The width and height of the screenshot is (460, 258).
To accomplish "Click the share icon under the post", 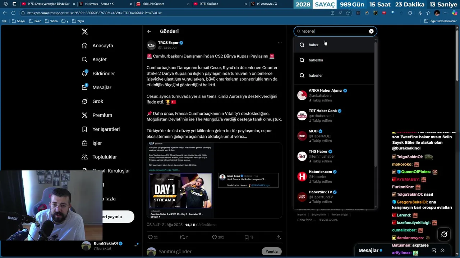I will click(279, 237).
